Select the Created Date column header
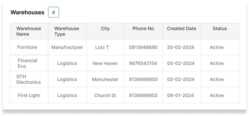The width and height of the screenshot is (249, 116). [x=181, y=28]
